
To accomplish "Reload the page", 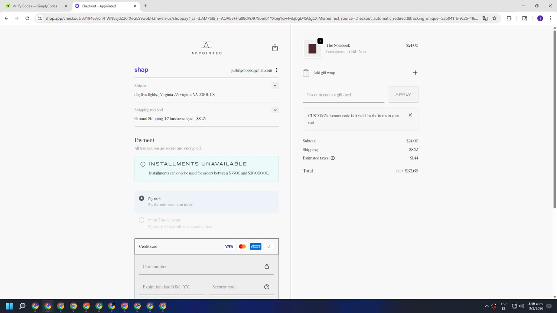I will (27, 18).
